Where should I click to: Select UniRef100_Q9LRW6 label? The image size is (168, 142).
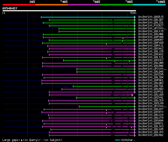(151, 66)
